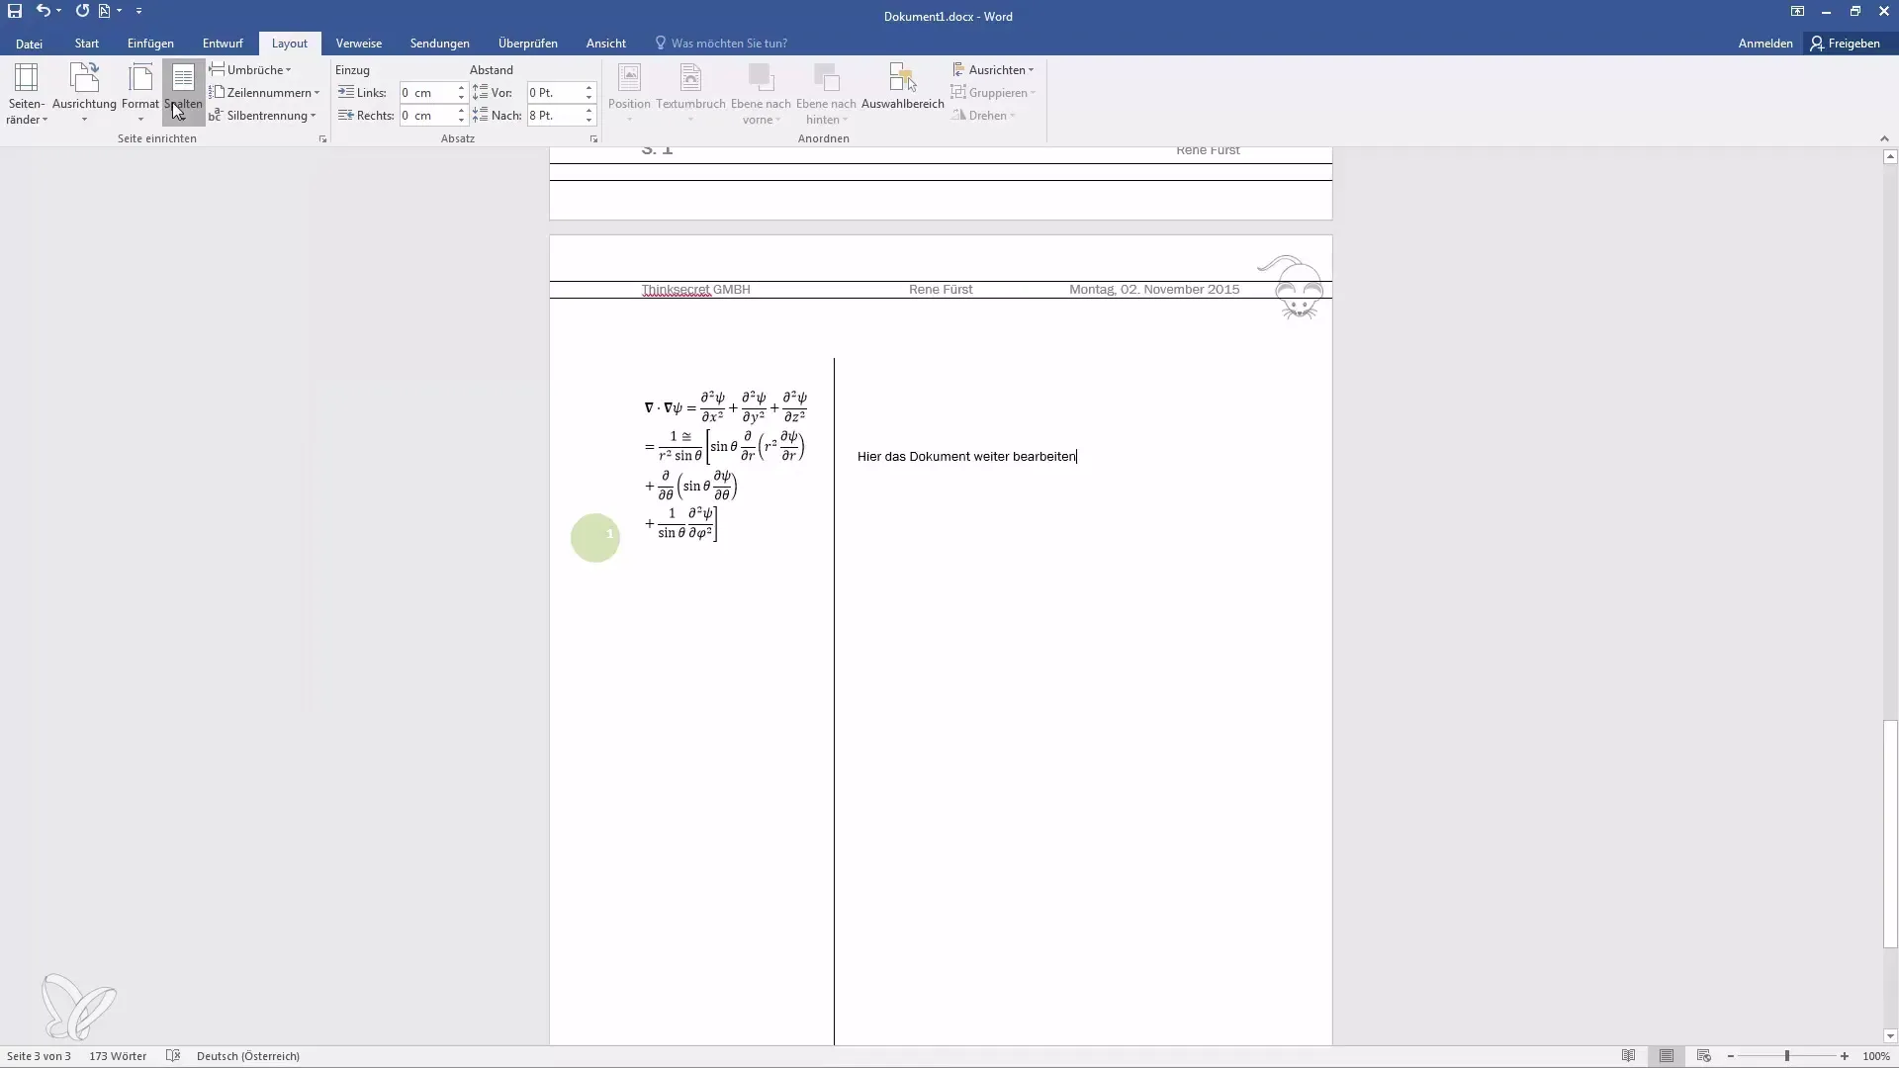
Task: Click Ebene nach hinten icon
Action: click(x=826, y=78)
